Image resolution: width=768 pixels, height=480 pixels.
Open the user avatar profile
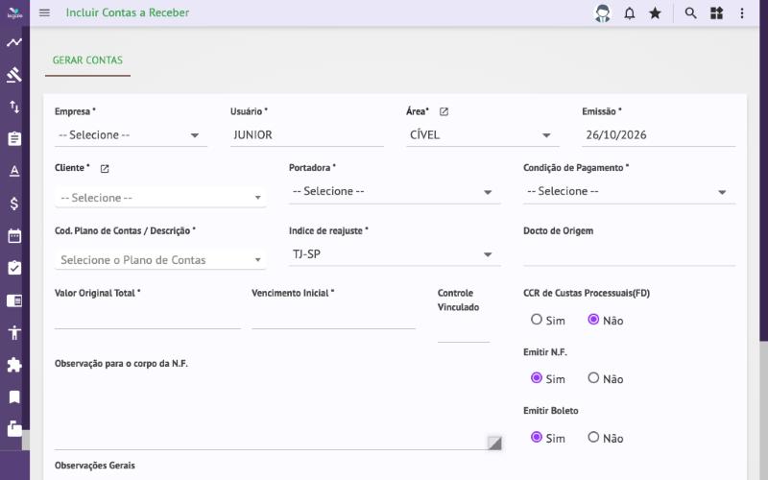pyautogui.click(x=603, y=13)
